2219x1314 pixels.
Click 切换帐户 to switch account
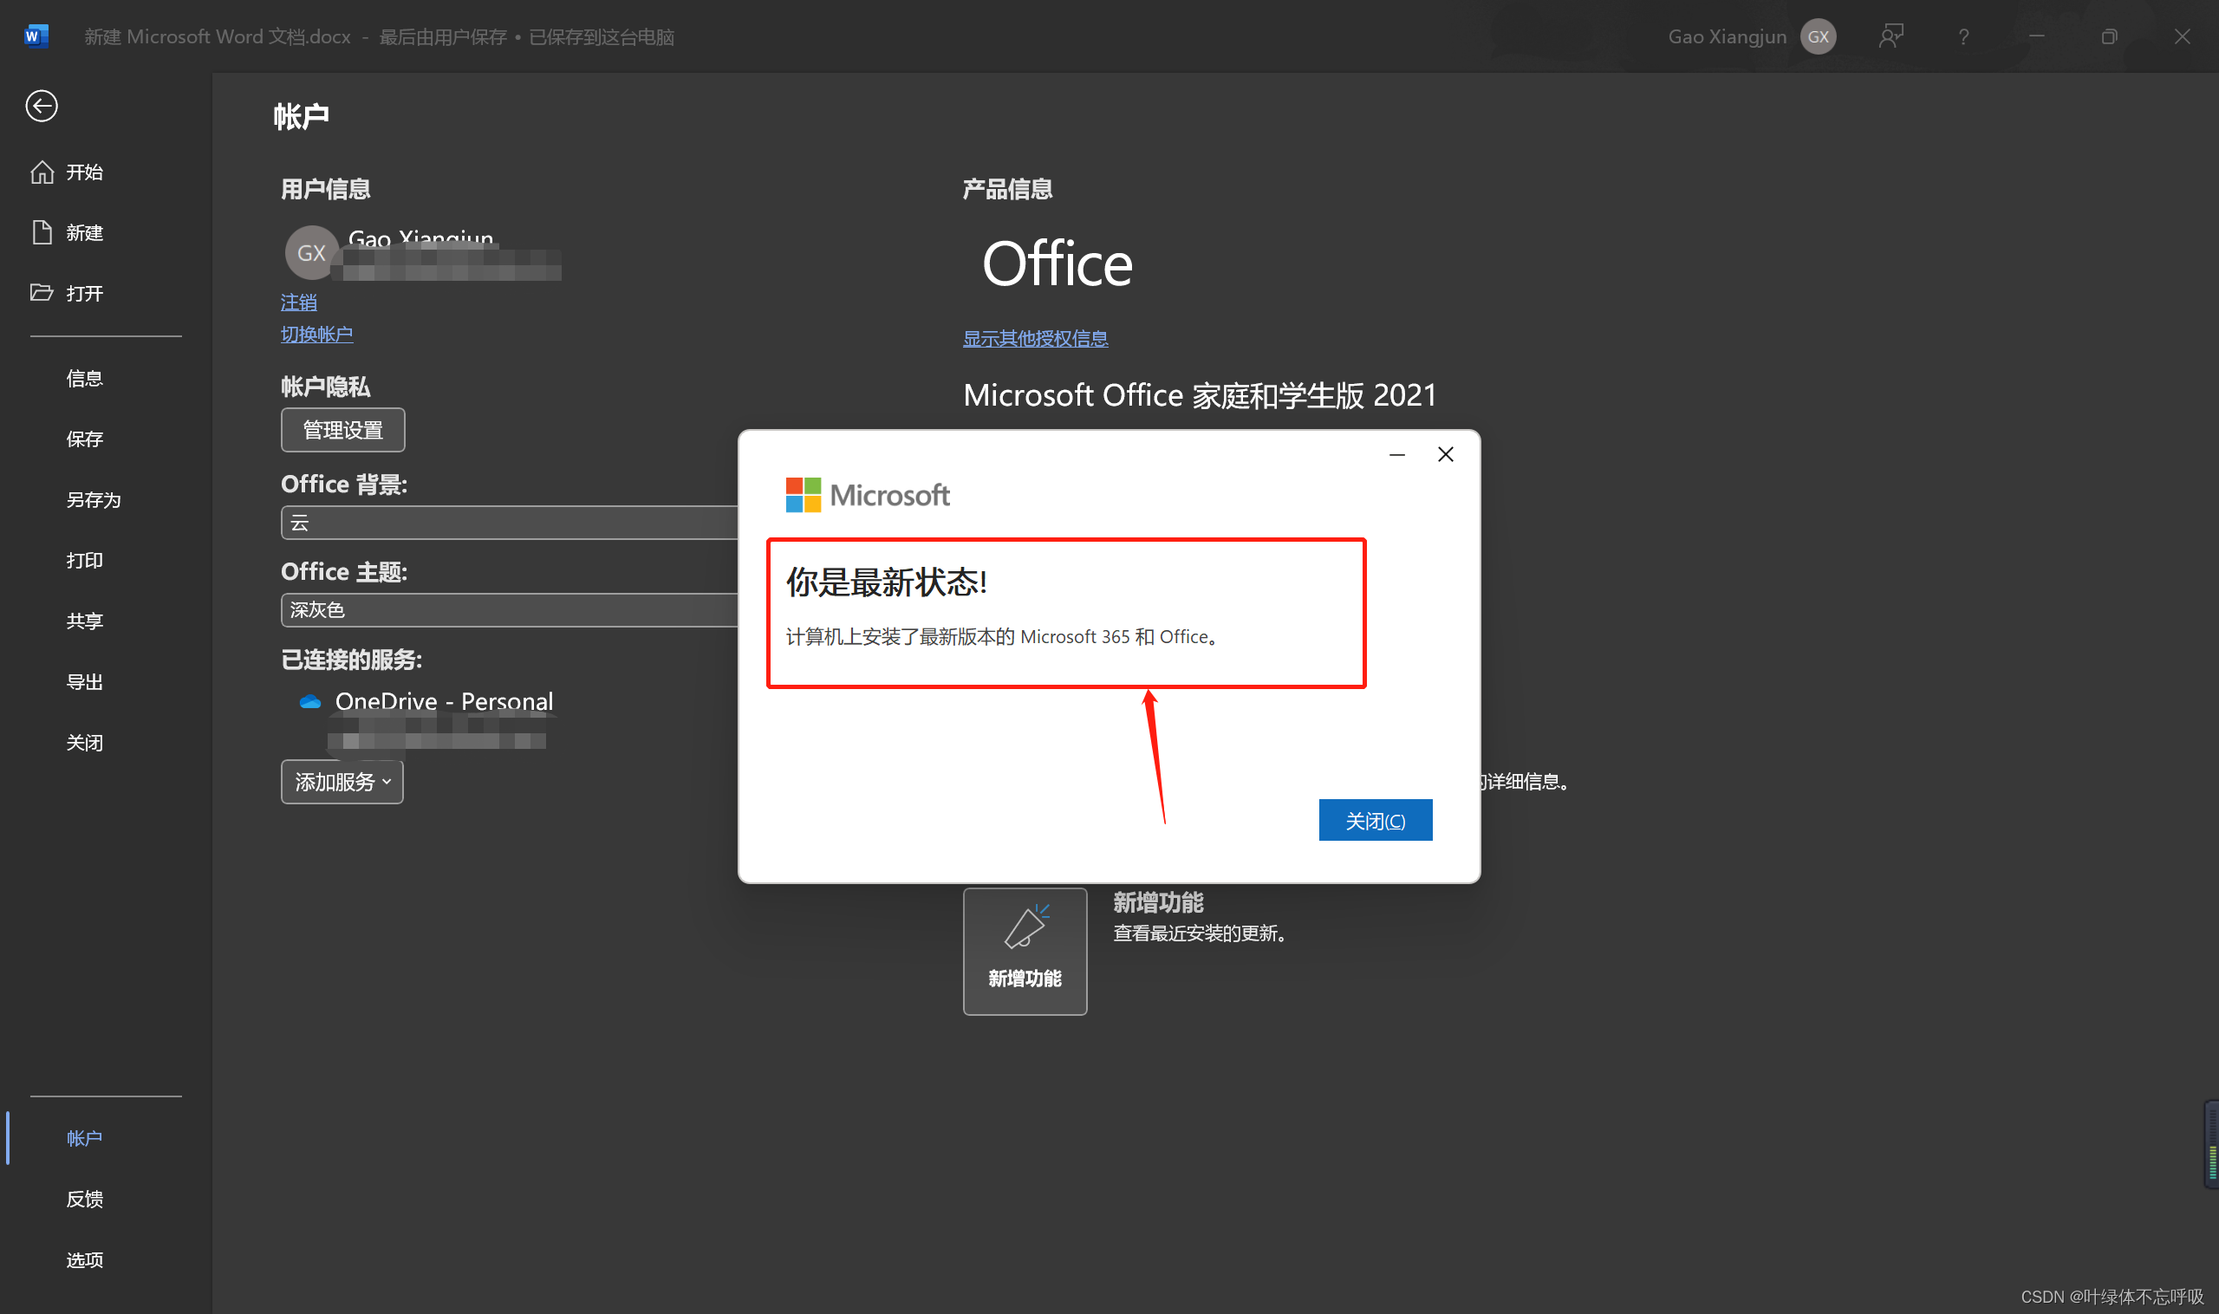(317, 332)
